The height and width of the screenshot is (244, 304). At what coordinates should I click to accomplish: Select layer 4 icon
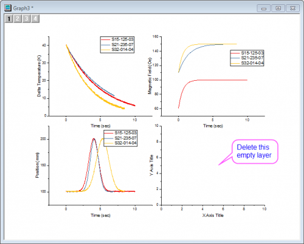[x=35, y=19]
